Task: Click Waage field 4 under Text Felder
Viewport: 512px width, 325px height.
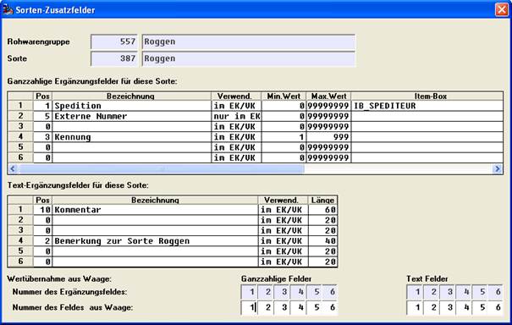Action: (464, 307)
